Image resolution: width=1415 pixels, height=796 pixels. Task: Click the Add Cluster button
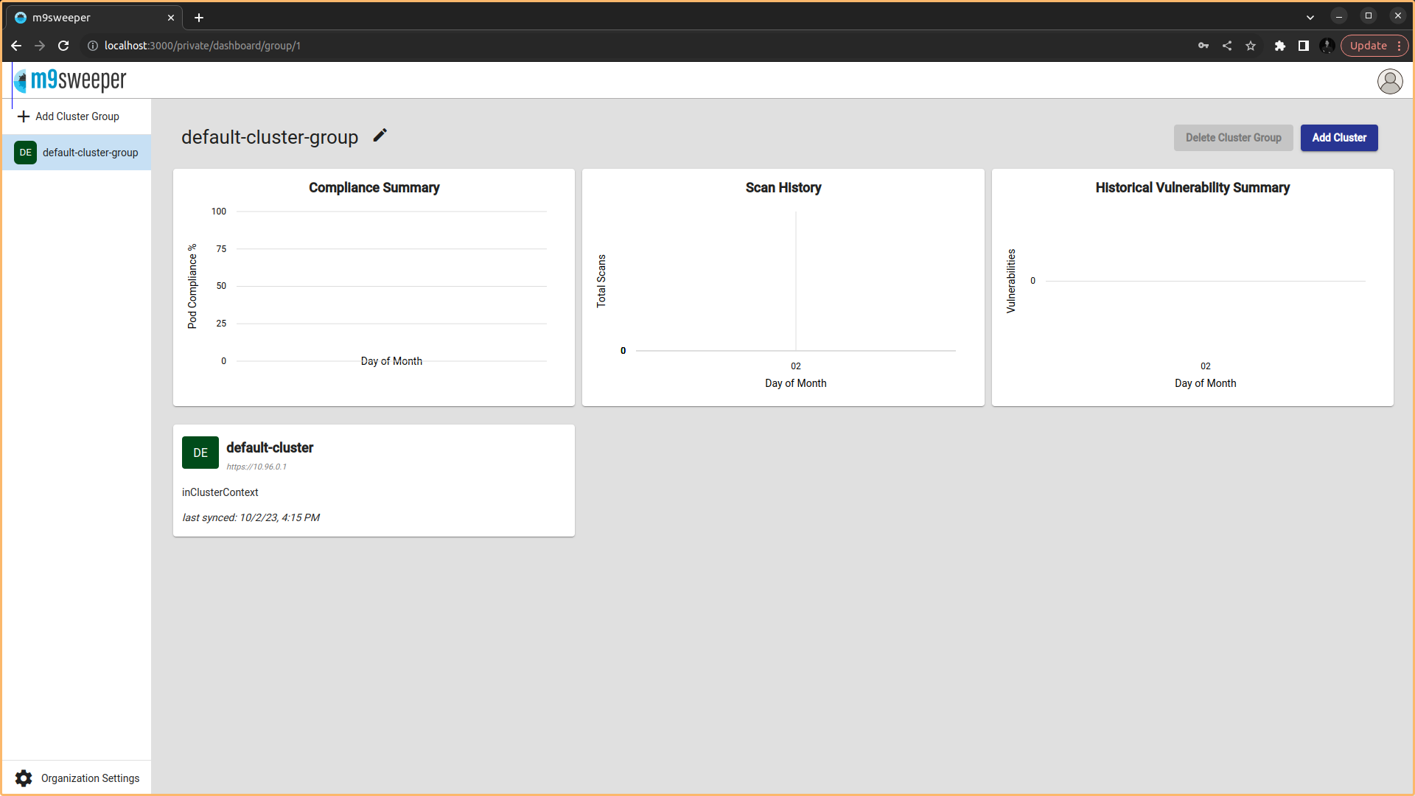coord(1338,138)
